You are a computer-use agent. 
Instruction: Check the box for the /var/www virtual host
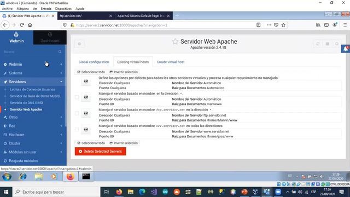point(77,97)
